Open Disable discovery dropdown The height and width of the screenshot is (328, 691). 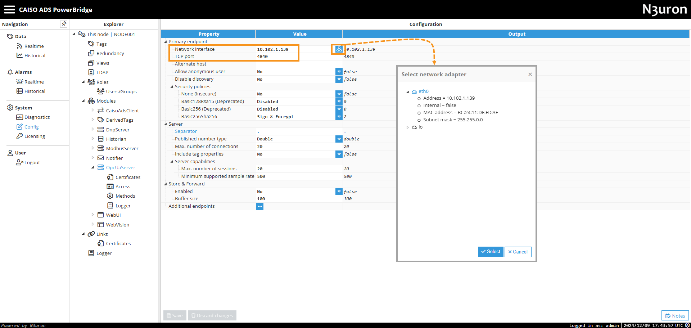pos(339,79)
